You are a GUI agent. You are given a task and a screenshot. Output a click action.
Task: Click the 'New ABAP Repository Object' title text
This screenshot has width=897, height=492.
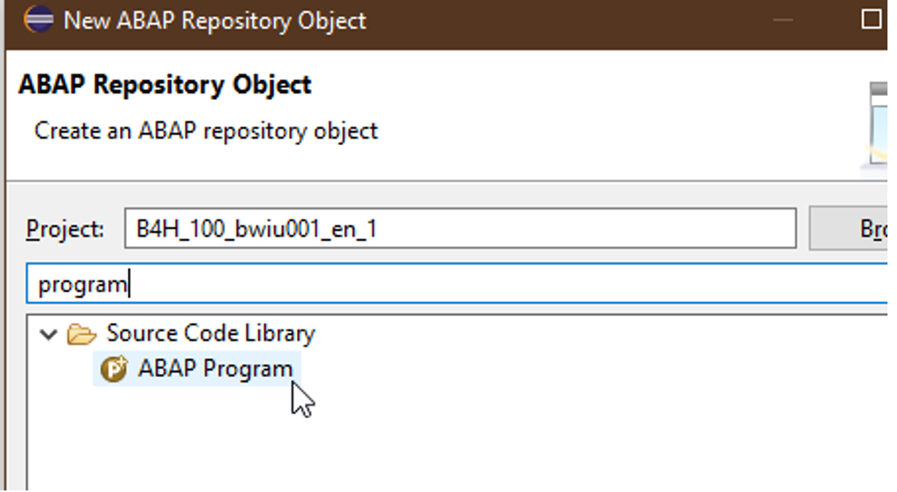(x=214, y=21)
